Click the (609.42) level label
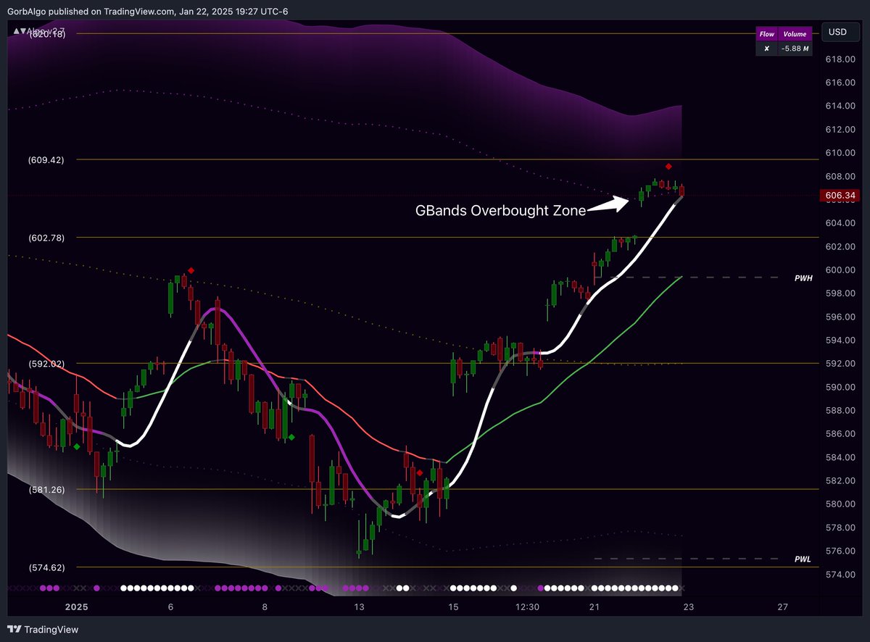The height and width of the screenshot is (642, 870). pos(46,159)
